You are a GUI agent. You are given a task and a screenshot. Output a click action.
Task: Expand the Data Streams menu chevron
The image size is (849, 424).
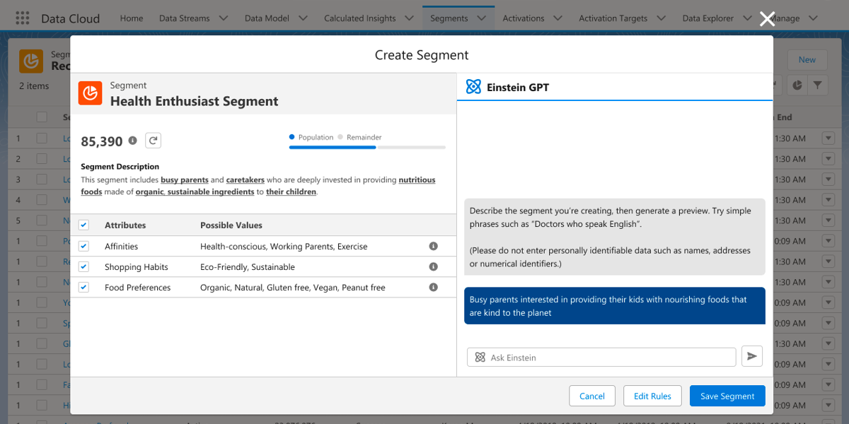pyautogui.click(x=224, y=18)
